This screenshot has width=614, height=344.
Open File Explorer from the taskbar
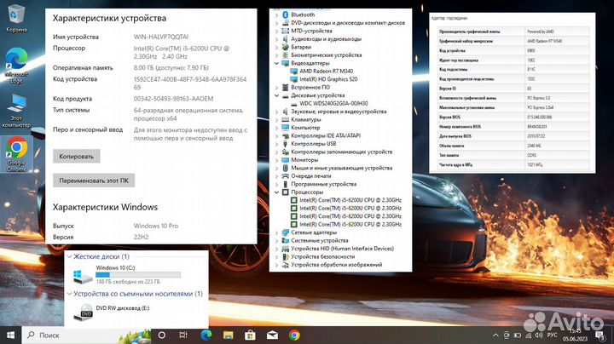click(x=228, y=335)
